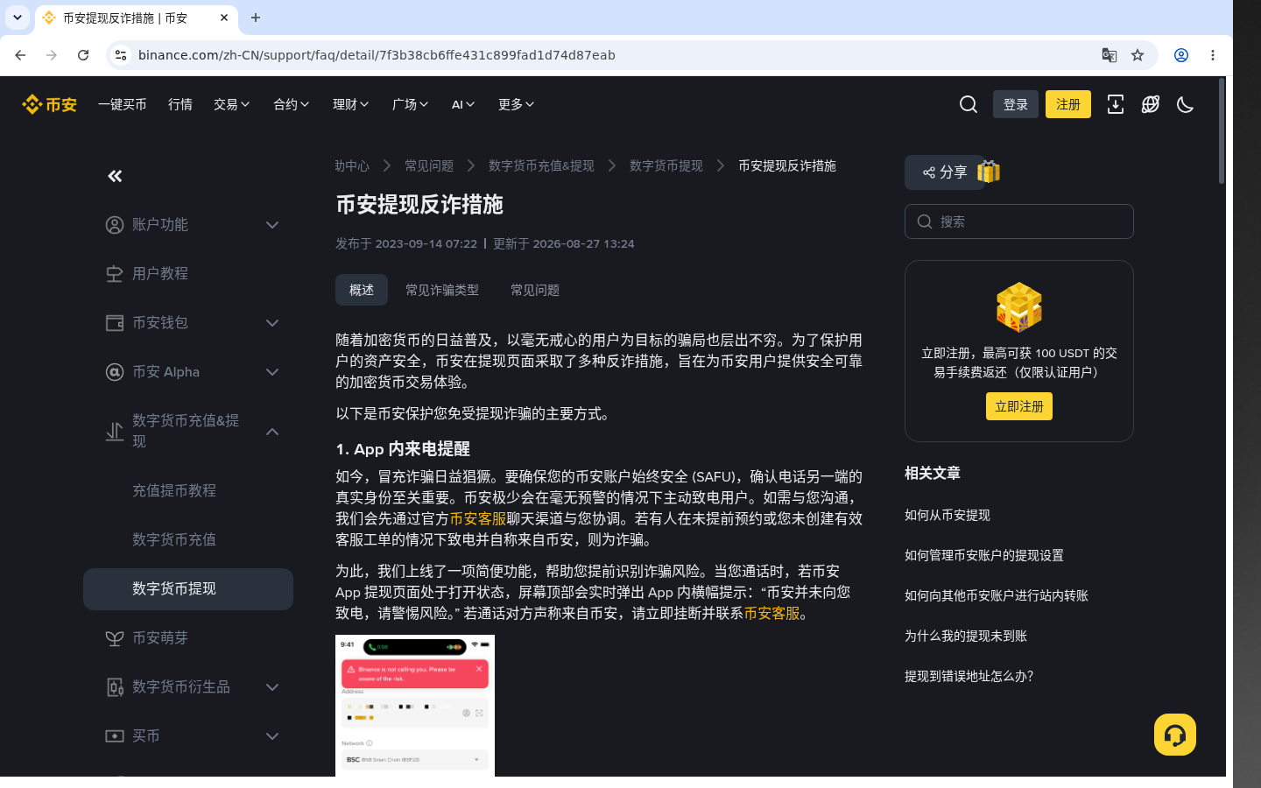The width and height of the screenshot is (1261, 788).
Task: Switch to the 常见诈骗类型 tab
Action: point(442,290)
